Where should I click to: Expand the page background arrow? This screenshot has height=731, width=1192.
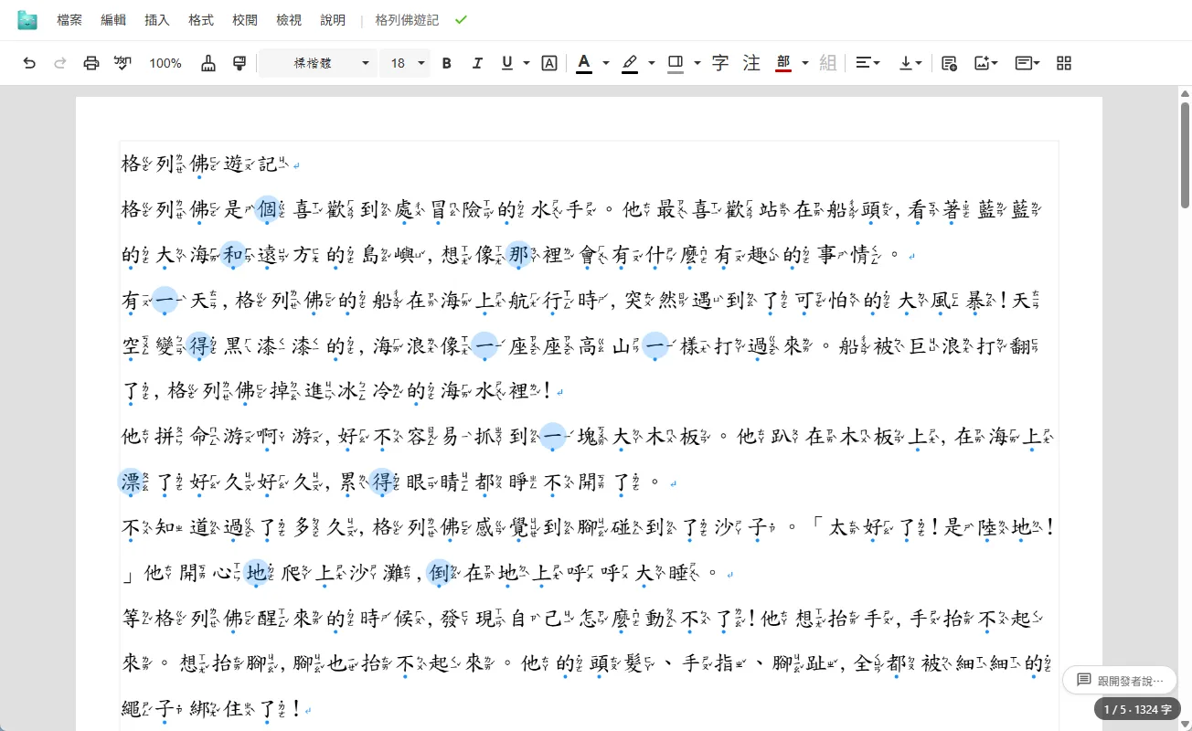click(x=697, y=63)
